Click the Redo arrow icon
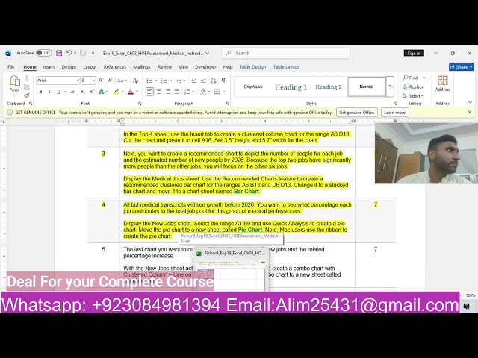The width and height of the screenshot is (478, 358). 83,53
